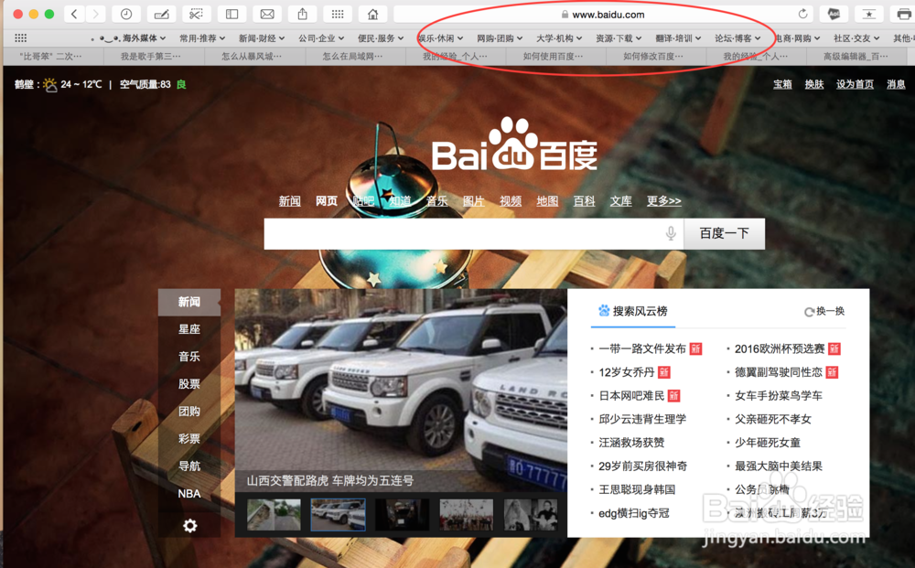Click the paw icon by 搜索风云榜

[603, 311]
